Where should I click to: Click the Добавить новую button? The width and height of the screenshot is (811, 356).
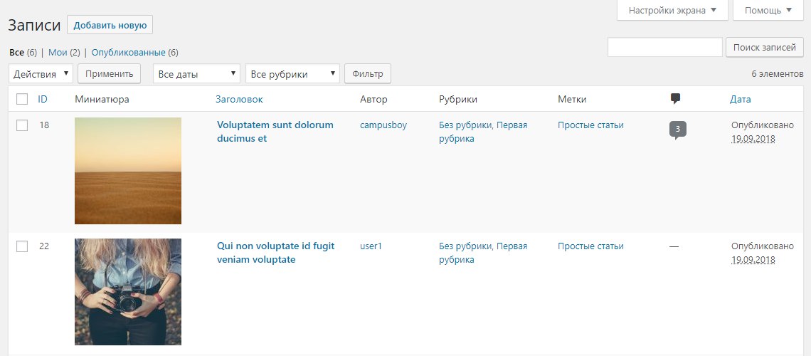click(x=110, y=25)
